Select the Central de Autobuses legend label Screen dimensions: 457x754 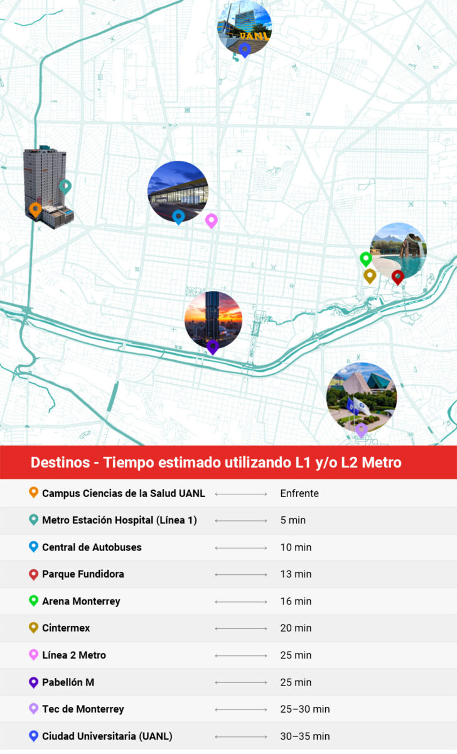point(92,547)
